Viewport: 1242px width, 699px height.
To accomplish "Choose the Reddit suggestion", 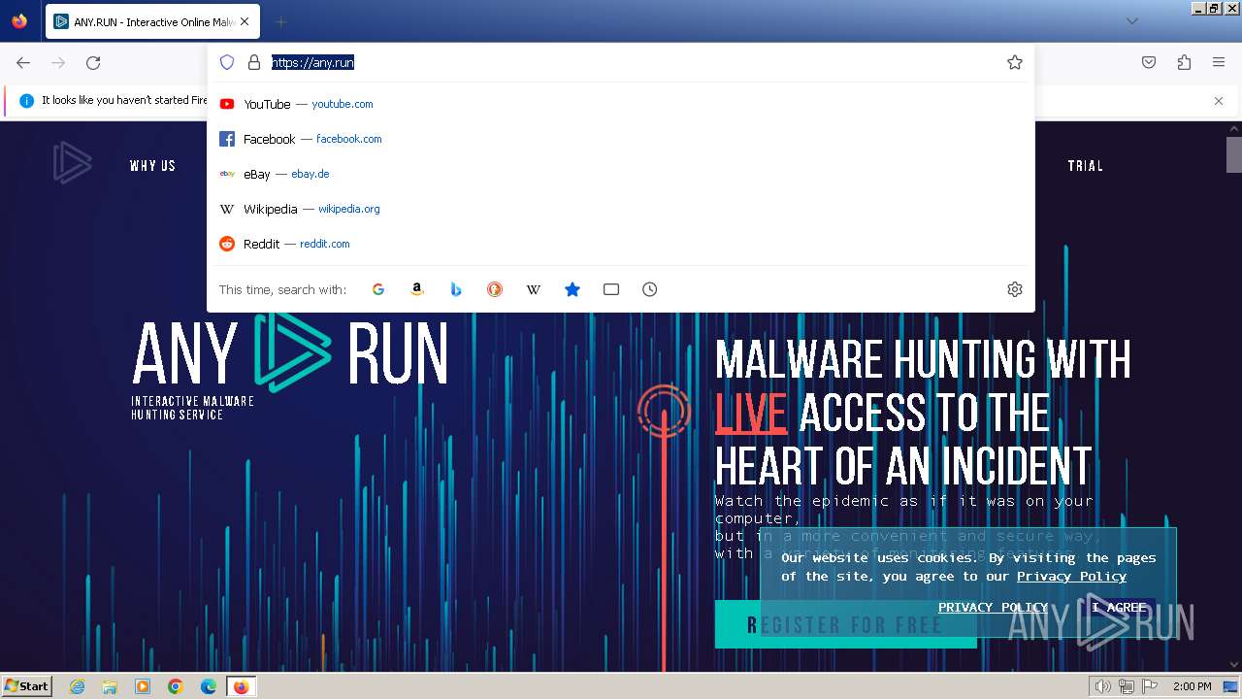I will tap(621, 244).
